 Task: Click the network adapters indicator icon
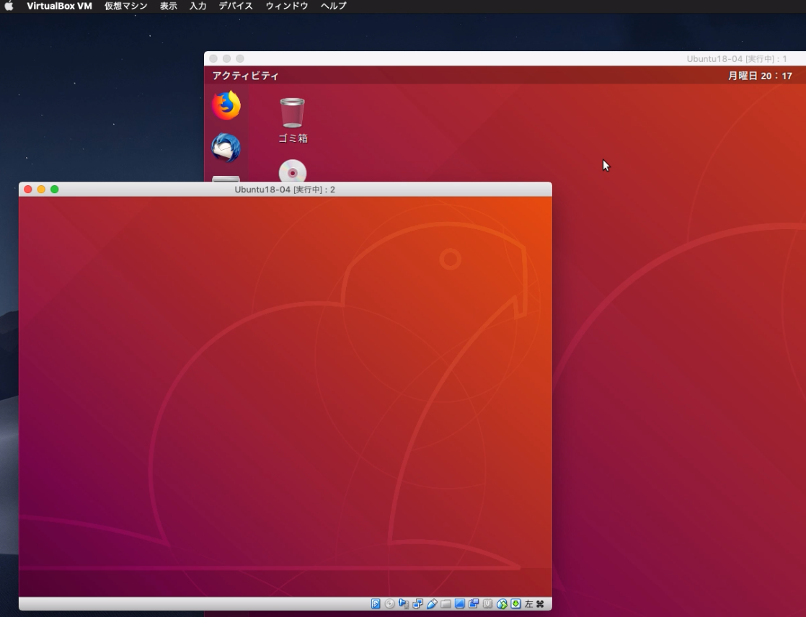[x=417, y=603]
